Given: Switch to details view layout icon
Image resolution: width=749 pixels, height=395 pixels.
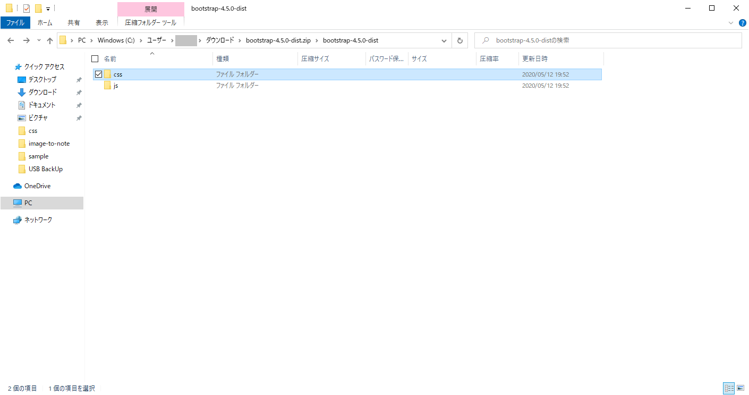Looking at the screenshot, I should point(729,388).
